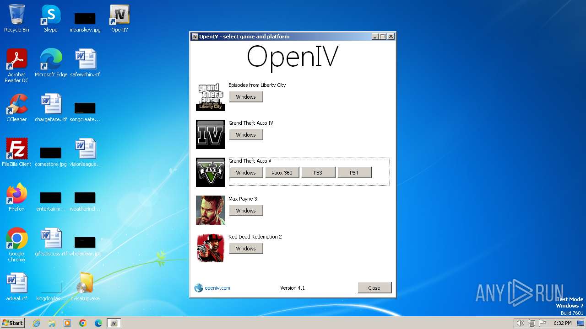Select the Microsoft Edge desktop shortcut
Screen dimensions: 586x329
51,63
